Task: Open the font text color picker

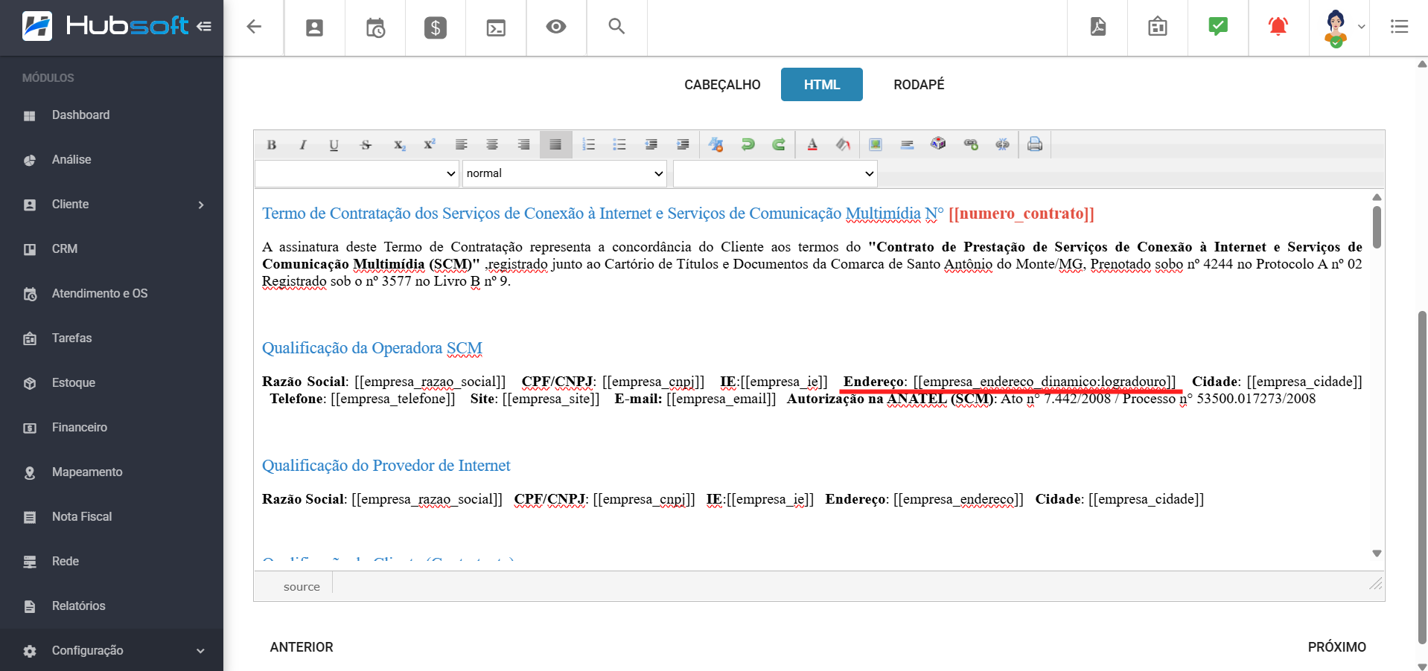Action: [x=812, y=145]
